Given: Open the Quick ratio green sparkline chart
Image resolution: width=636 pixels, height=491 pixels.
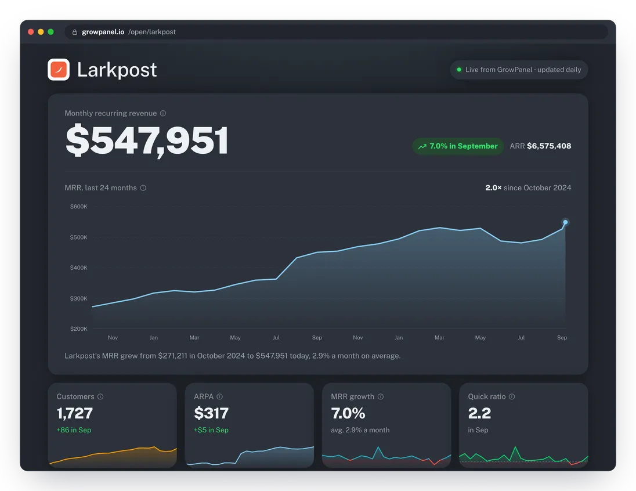Looking at the screenshot, I should (523, 456).
